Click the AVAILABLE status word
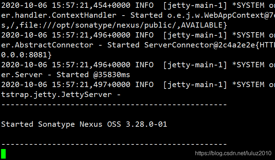The width and height of the screenshot is (275, 160). pos(204,25)
